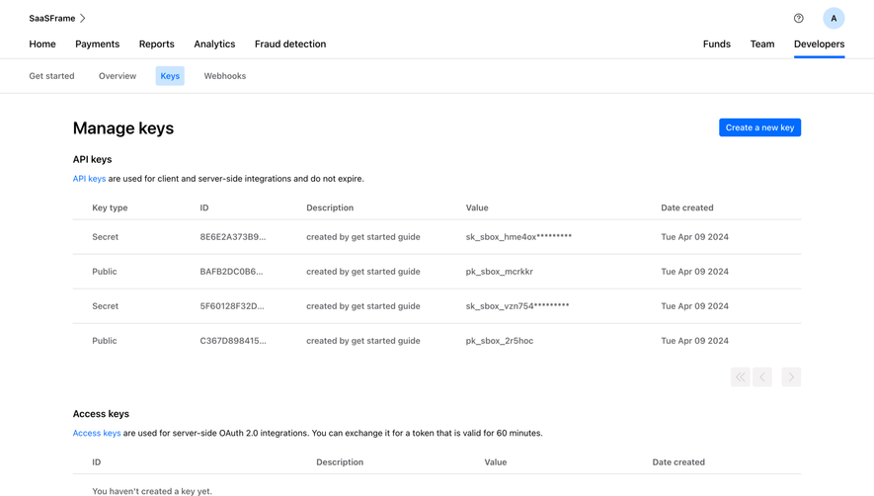Open the Team menu item
Viewport: 874px width, 496px height.
(x=762, y=44)
